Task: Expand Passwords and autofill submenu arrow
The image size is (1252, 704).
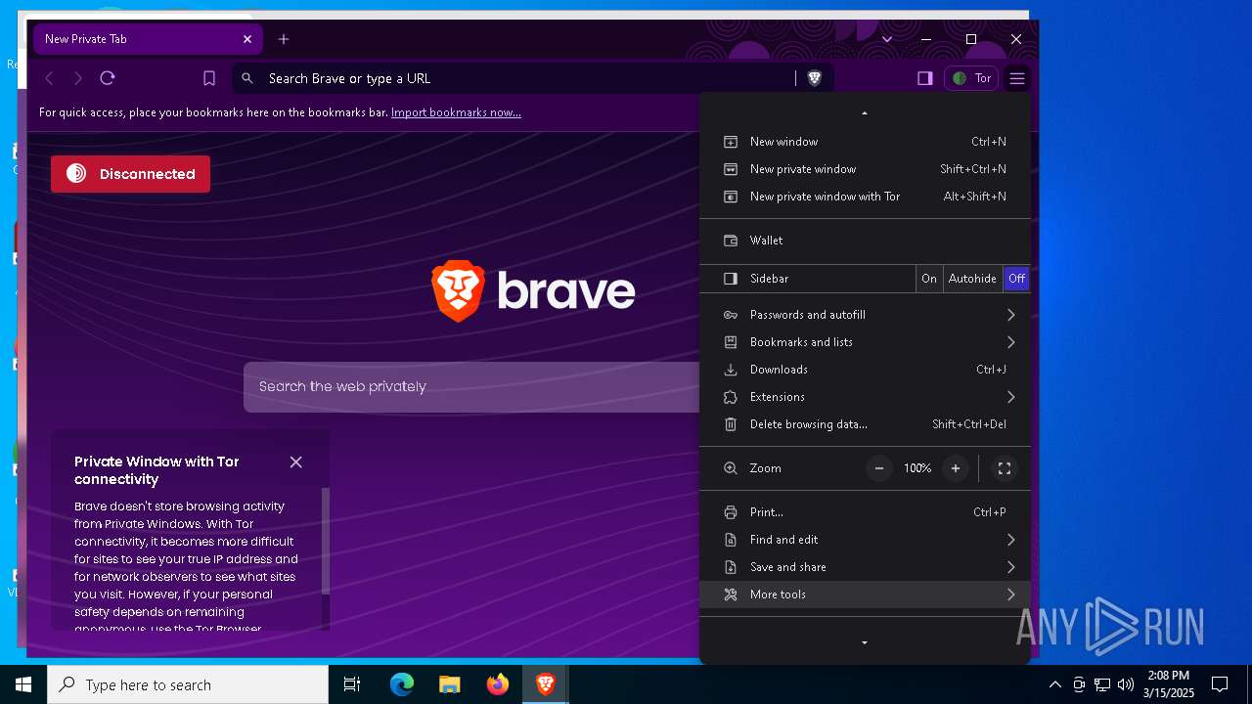Action: coord(1010,315)
